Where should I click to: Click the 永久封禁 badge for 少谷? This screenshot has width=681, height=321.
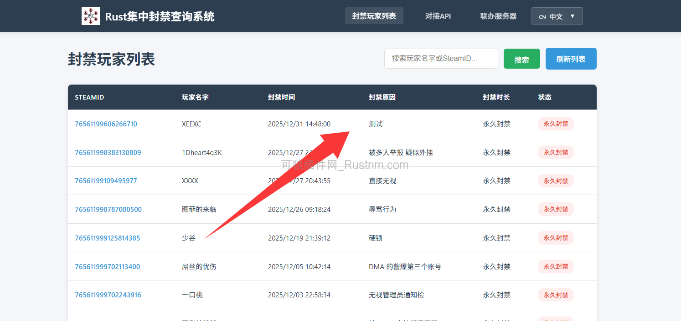pyautogui.click(x=556, y=237)
